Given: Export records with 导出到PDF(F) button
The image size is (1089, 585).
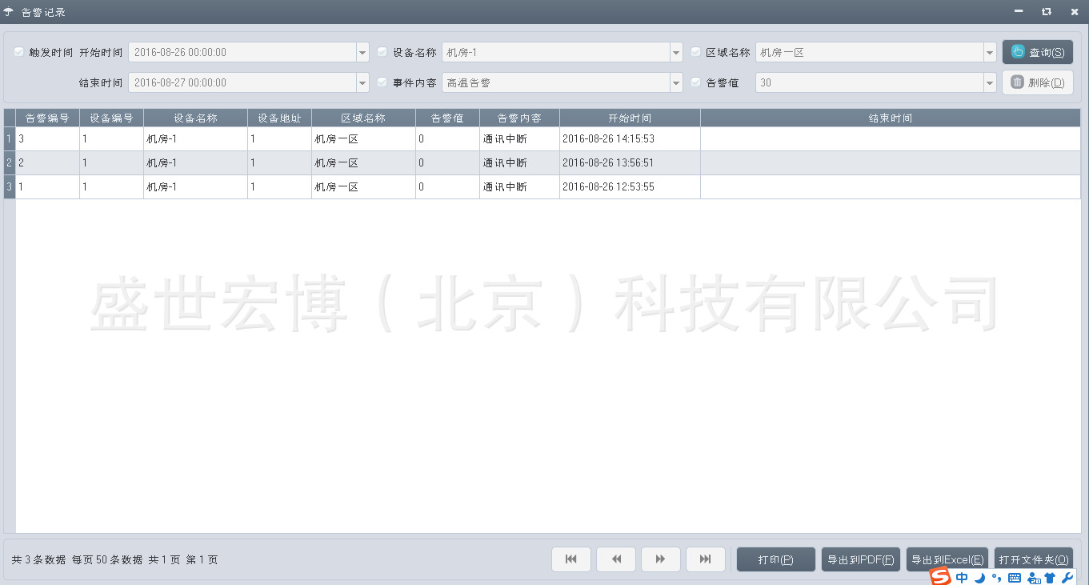Looking at the screenshot, I should [861, 559].
